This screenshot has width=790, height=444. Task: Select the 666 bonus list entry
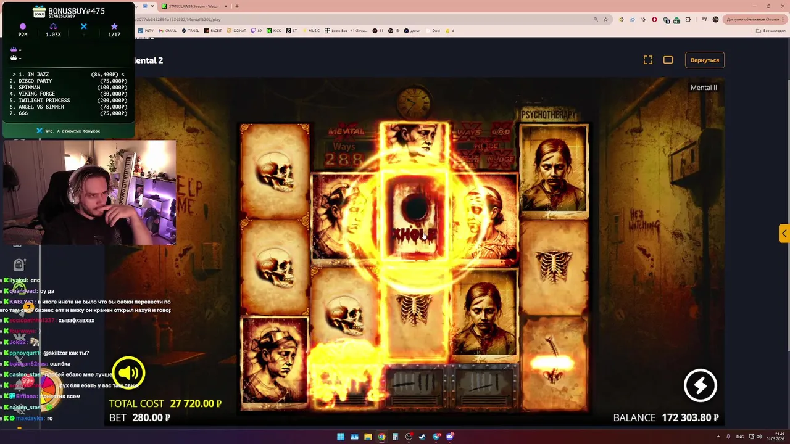(69, 113)
